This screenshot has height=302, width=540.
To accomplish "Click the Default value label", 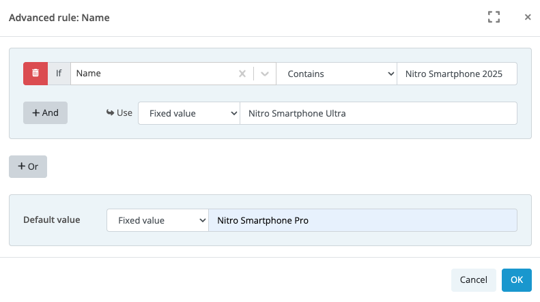I will tap(52, 220).
